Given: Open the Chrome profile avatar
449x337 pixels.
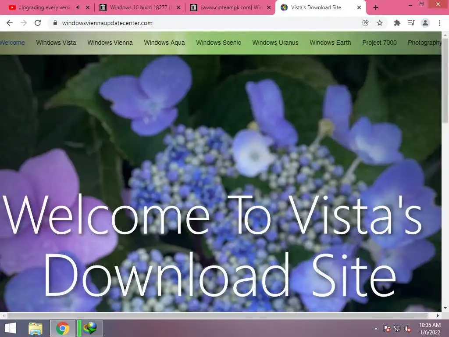Looking at the screenshot, I should coord(425,23).
